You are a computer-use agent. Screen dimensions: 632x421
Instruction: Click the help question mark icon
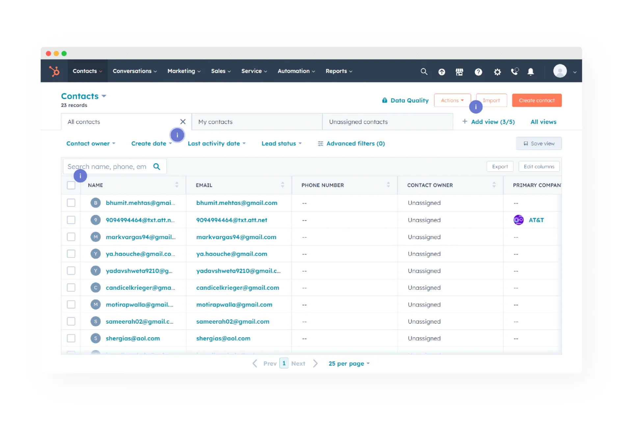[478, 71]
